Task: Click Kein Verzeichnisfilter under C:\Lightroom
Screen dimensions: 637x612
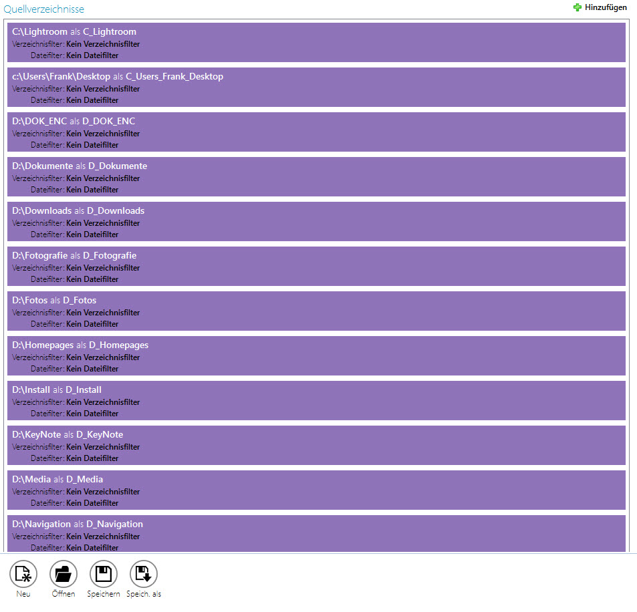Action: coord(103,44)
